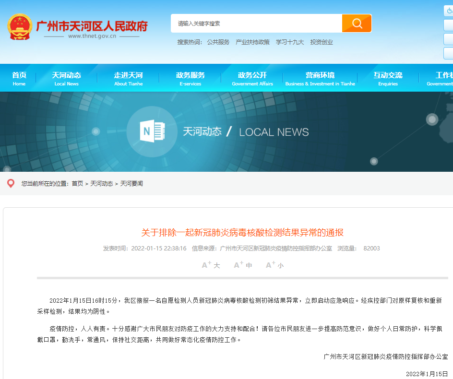
Task: Click the accessibility wheelchair icon
Action: (449, 11)
